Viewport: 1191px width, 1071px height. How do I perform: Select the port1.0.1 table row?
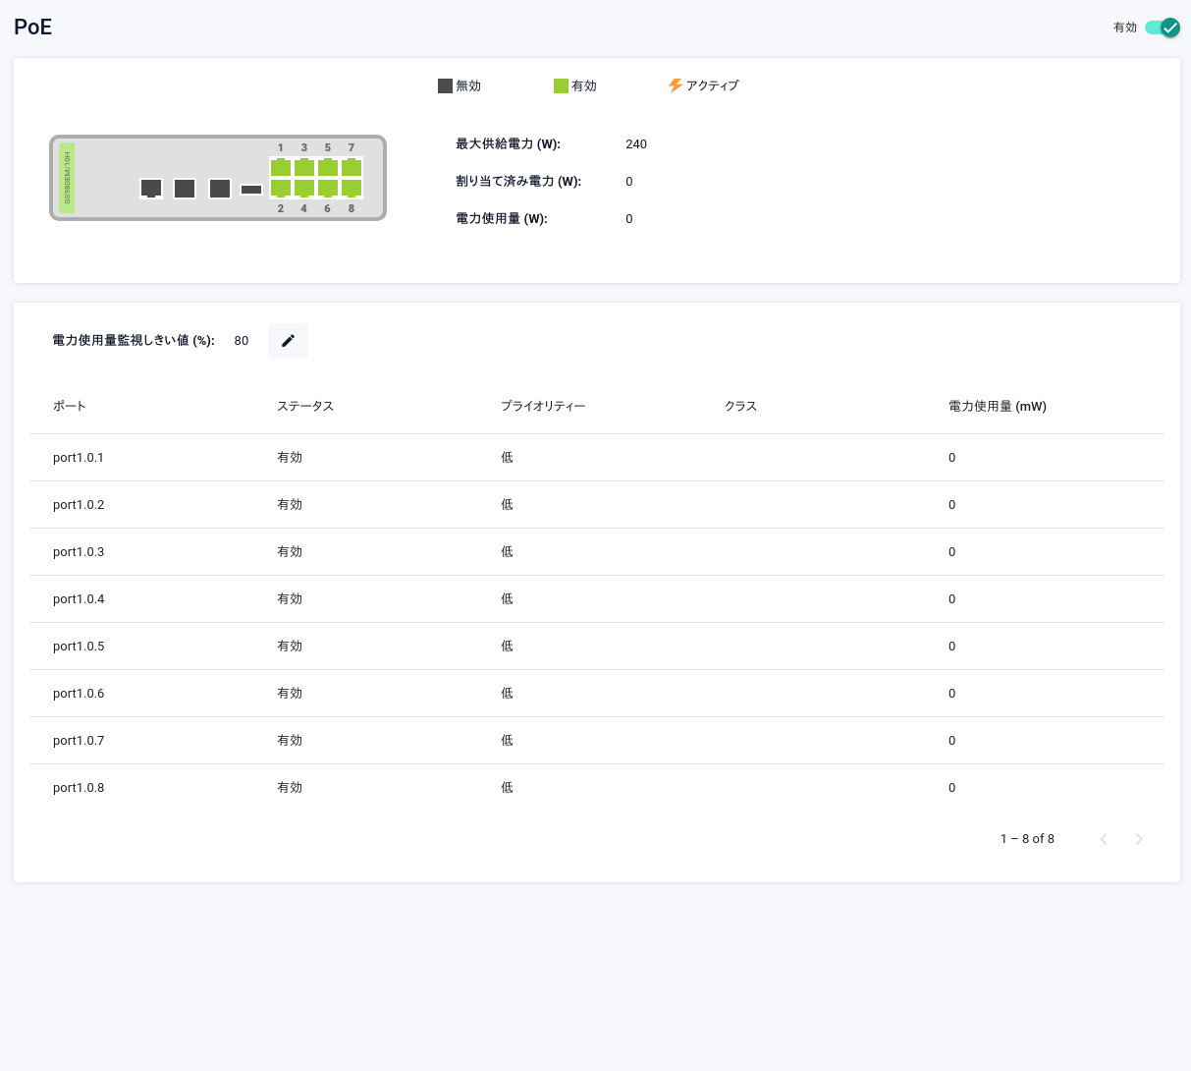[x=79, y=458]
